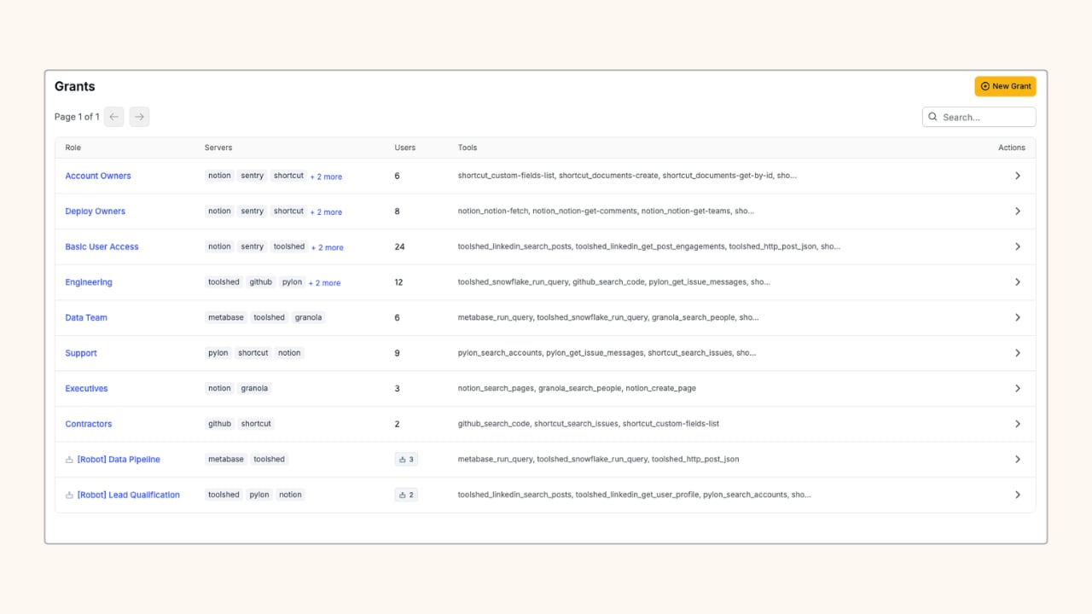
Task: Click github tag in Engineering row
Action: pyautogui.click(x=261, y=282)
